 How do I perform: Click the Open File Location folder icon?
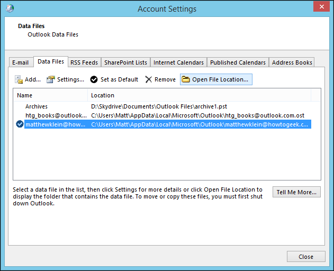pos(186,79)
